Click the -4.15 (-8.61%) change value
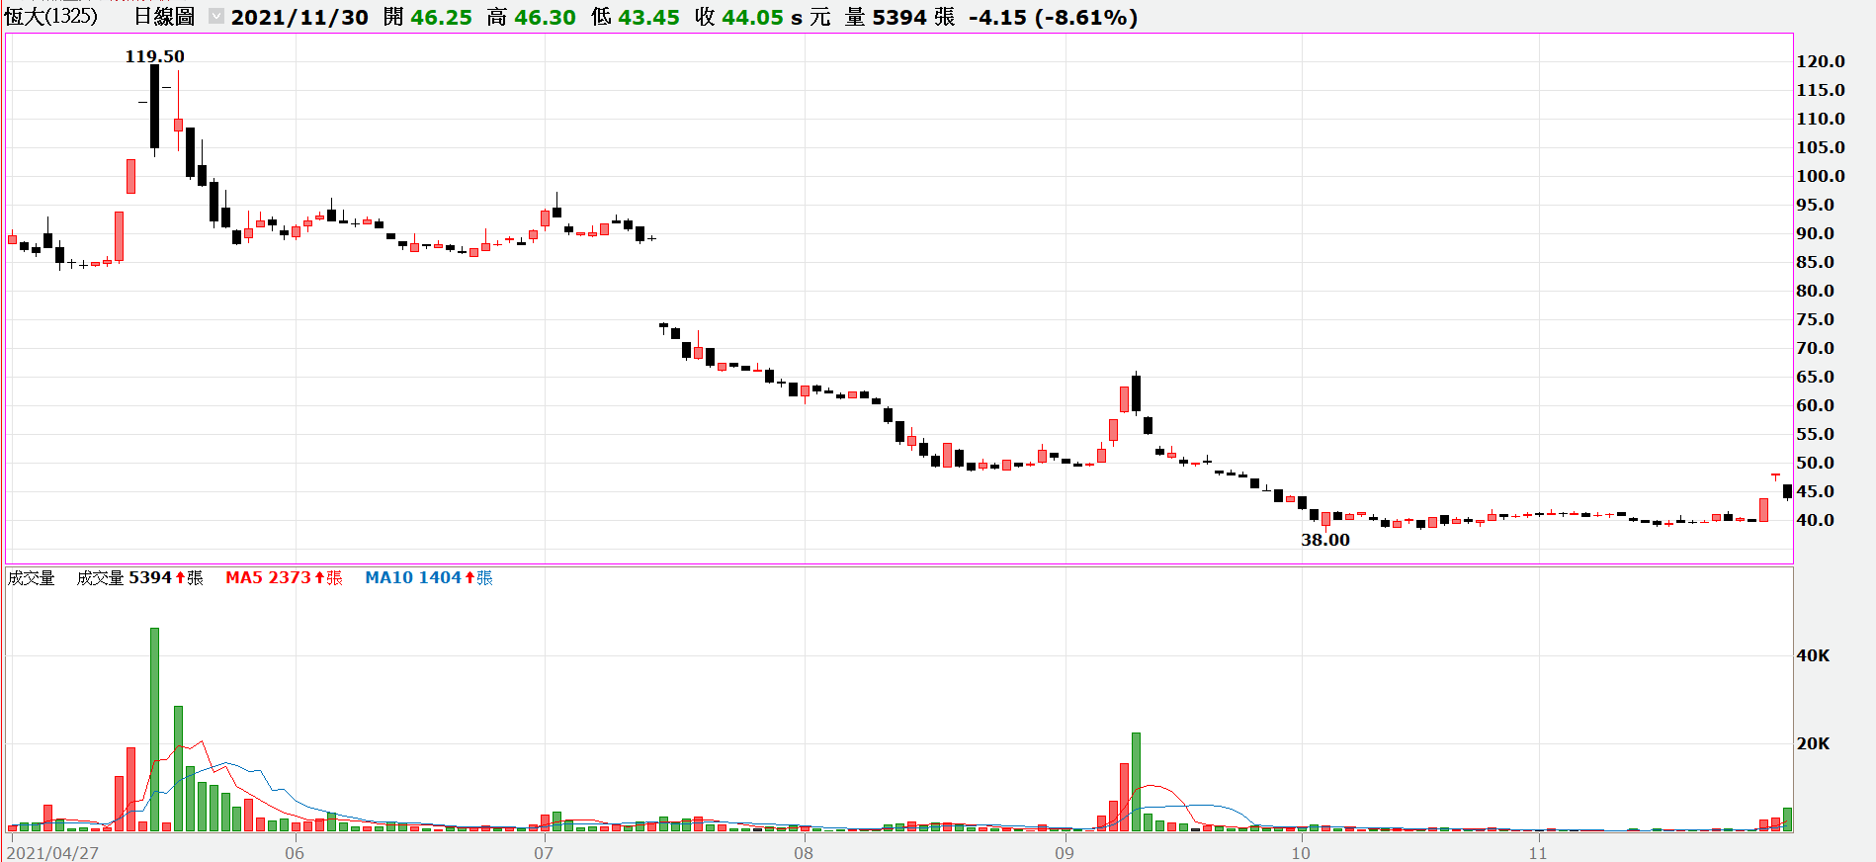 pyautogui.click(x=1053, y=17)
